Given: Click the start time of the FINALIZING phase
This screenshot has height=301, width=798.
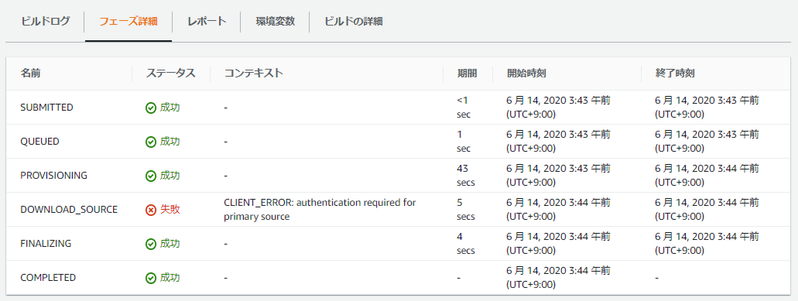Looking at the screenshot, I should click(x=558, y=244).
